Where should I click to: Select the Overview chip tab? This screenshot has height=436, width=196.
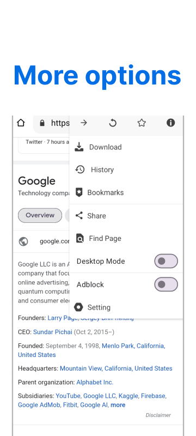40,215
